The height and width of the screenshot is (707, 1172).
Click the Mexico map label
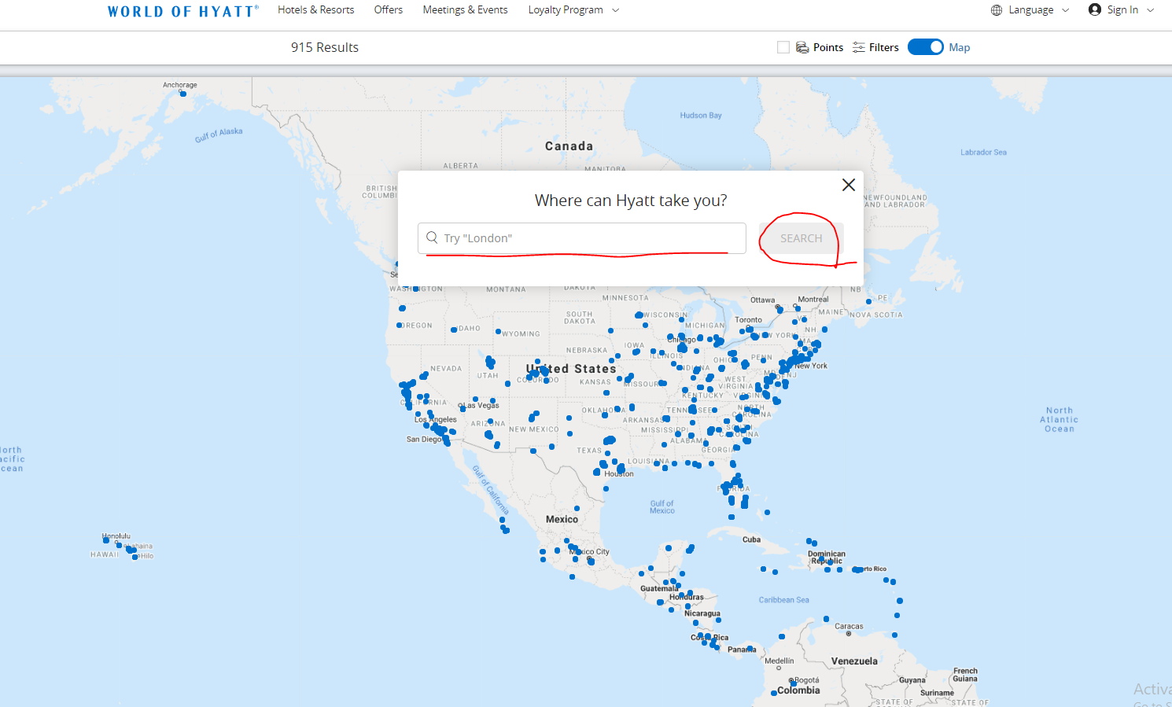pos(562,519)
